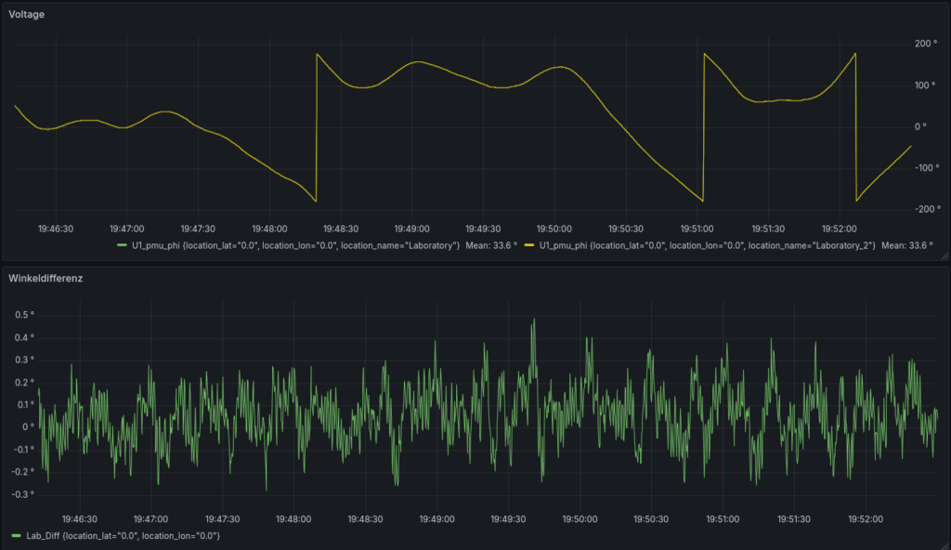Click the 19:48:00 time label in Voltage chart

[268, 228]
